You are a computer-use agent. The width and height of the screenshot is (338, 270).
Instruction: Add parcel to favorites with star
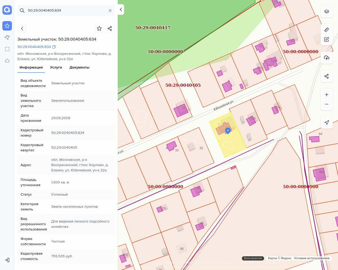99,28
